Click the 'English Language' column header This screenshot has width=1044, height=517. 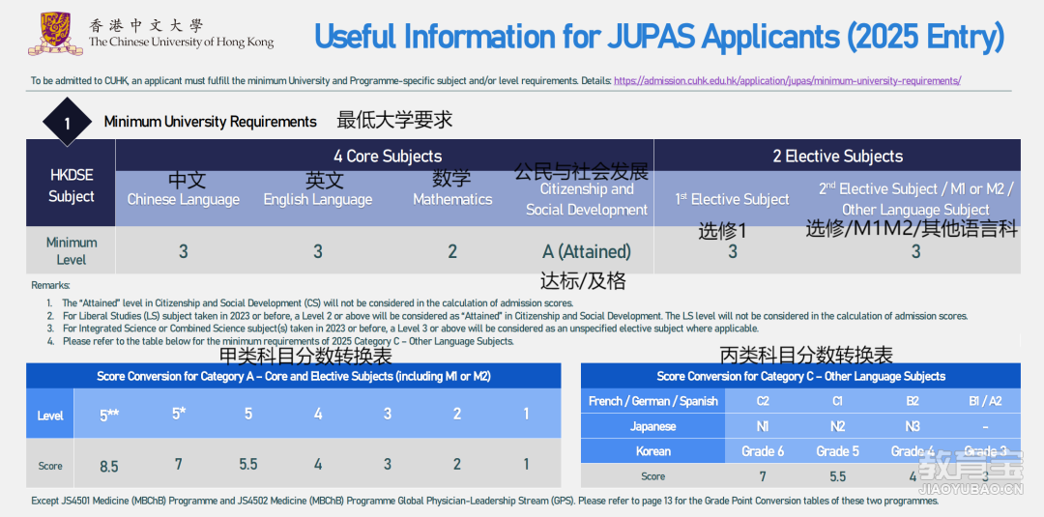318,200
